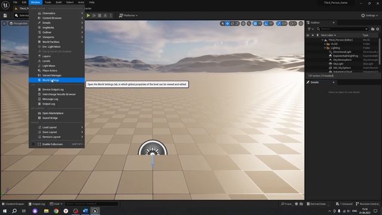The width and height of the screenshot is (382, 215).
Task: Open Chrome from the taskbar
Action: tap(56, 211)
